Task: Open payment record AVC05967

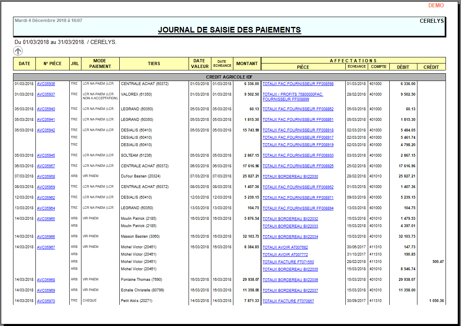Action: coord(46,247)
